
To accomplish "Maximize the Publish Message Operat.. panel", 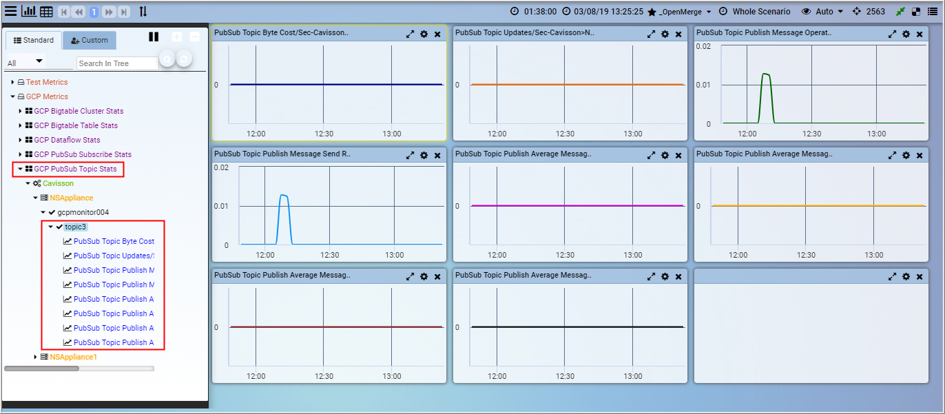I will 893,34.
